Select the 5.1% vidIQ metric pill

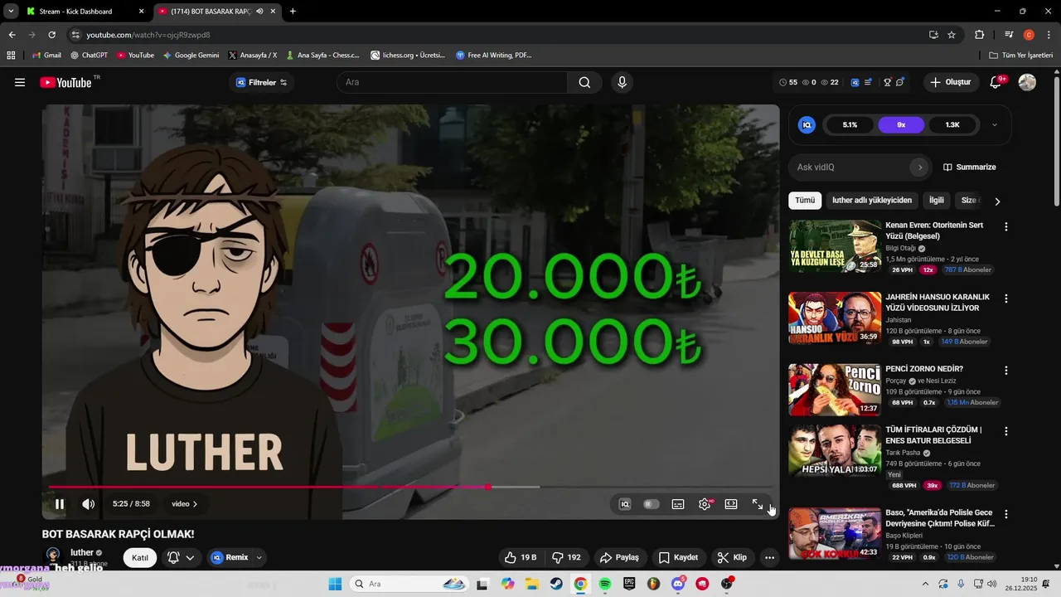tap(850, 125)
